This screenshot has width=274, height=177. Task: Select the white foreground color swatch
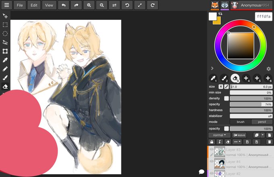pyautogui.click(x=212, y=16)
